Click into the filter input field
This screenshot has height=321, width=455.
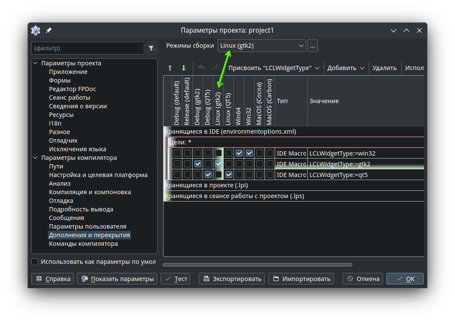[88, 48]
